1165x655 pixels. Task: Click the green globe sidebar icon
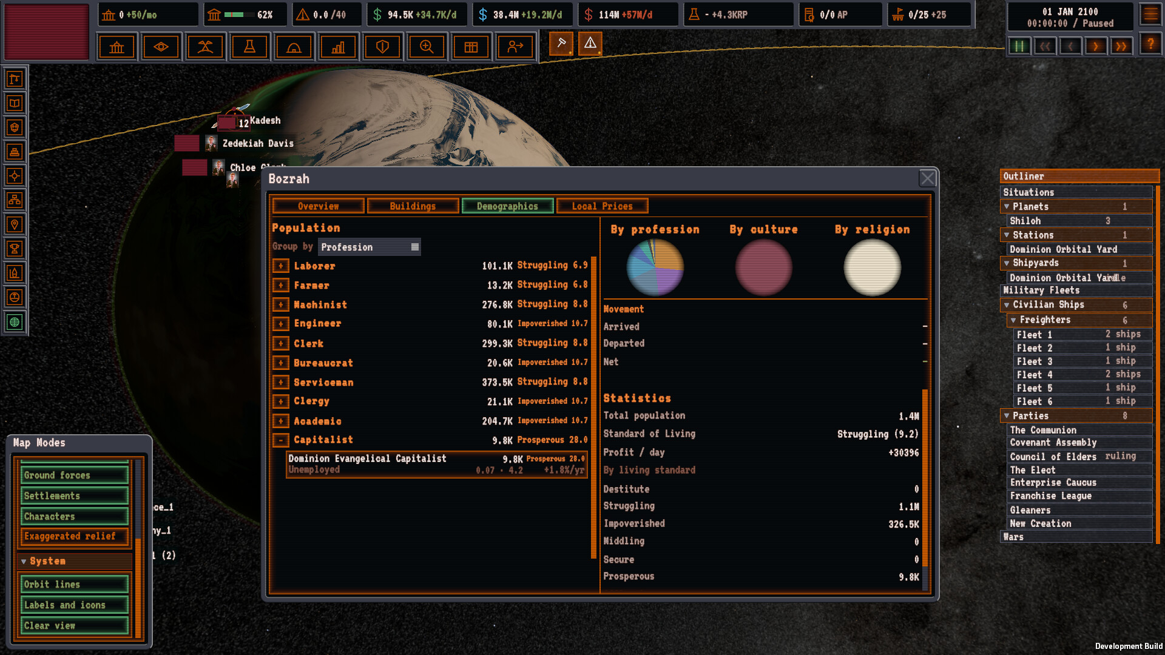tap(15, 322)
